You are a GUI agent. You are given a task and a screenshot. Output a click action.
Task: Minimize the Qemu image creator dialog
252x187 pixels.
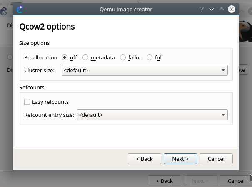pos(212,9)
